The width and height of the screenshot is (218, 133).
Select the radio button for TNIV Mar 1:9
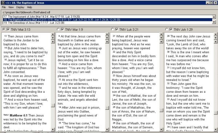pyautogui.click(x=58, y=29)
